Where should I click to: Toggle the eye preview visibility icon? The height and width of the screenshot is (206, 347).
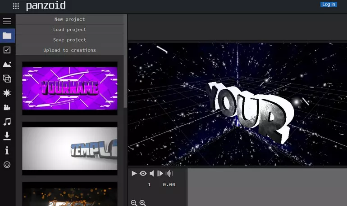point(143,173)
